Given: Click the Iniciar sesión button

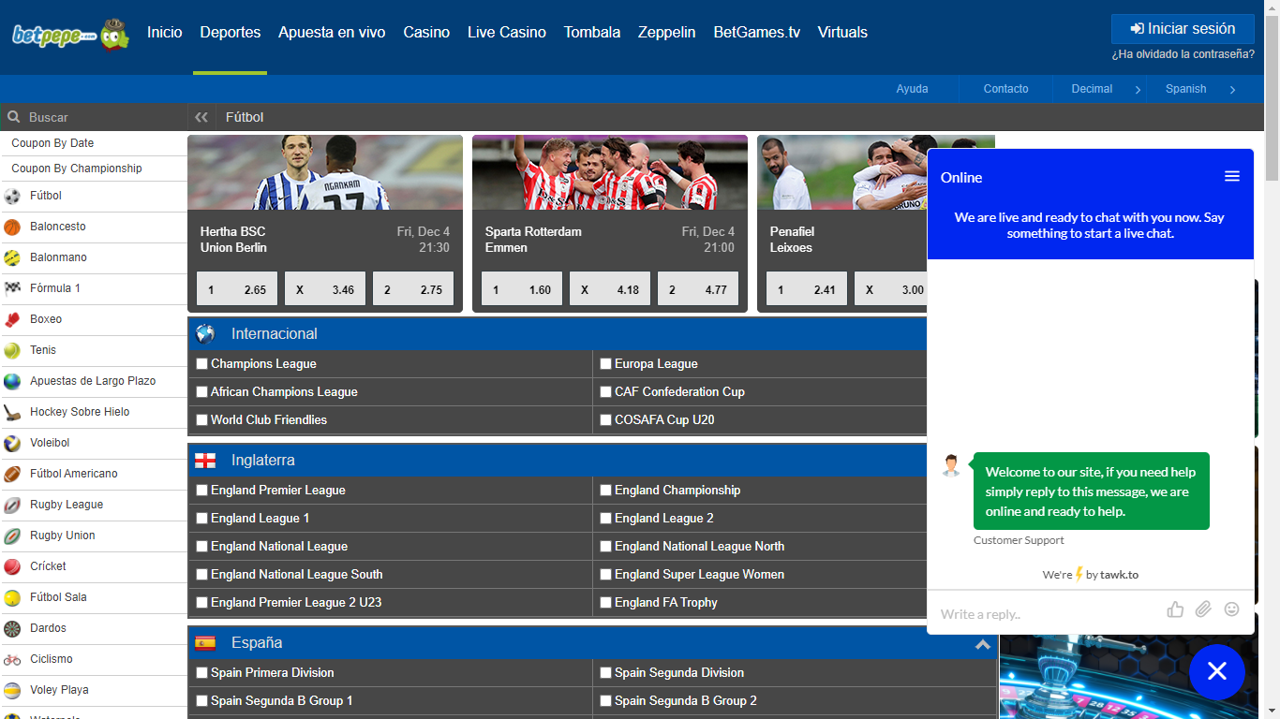Looking at the screenshot, I should [1183, 29].
